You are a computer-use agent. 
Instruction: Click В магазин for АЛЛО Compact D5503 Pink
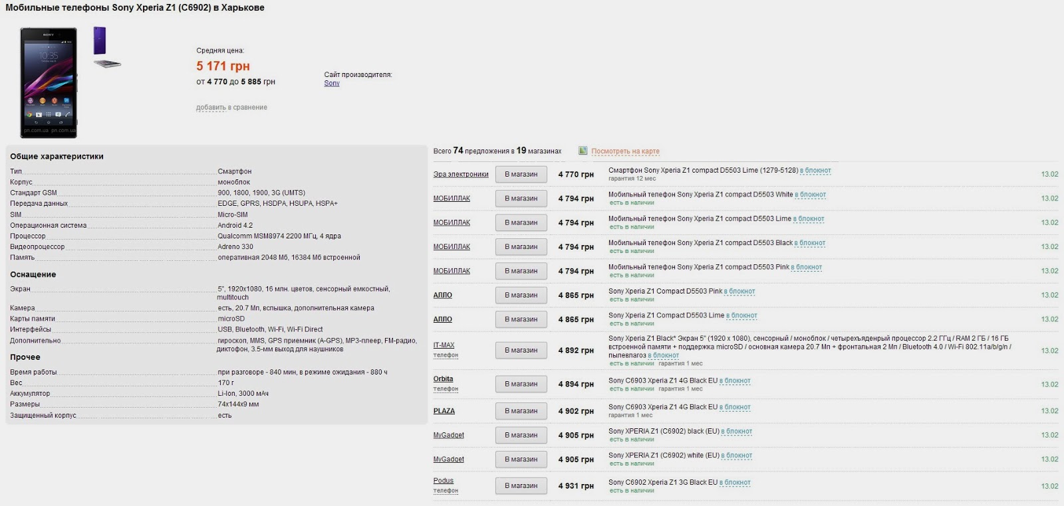521,295
